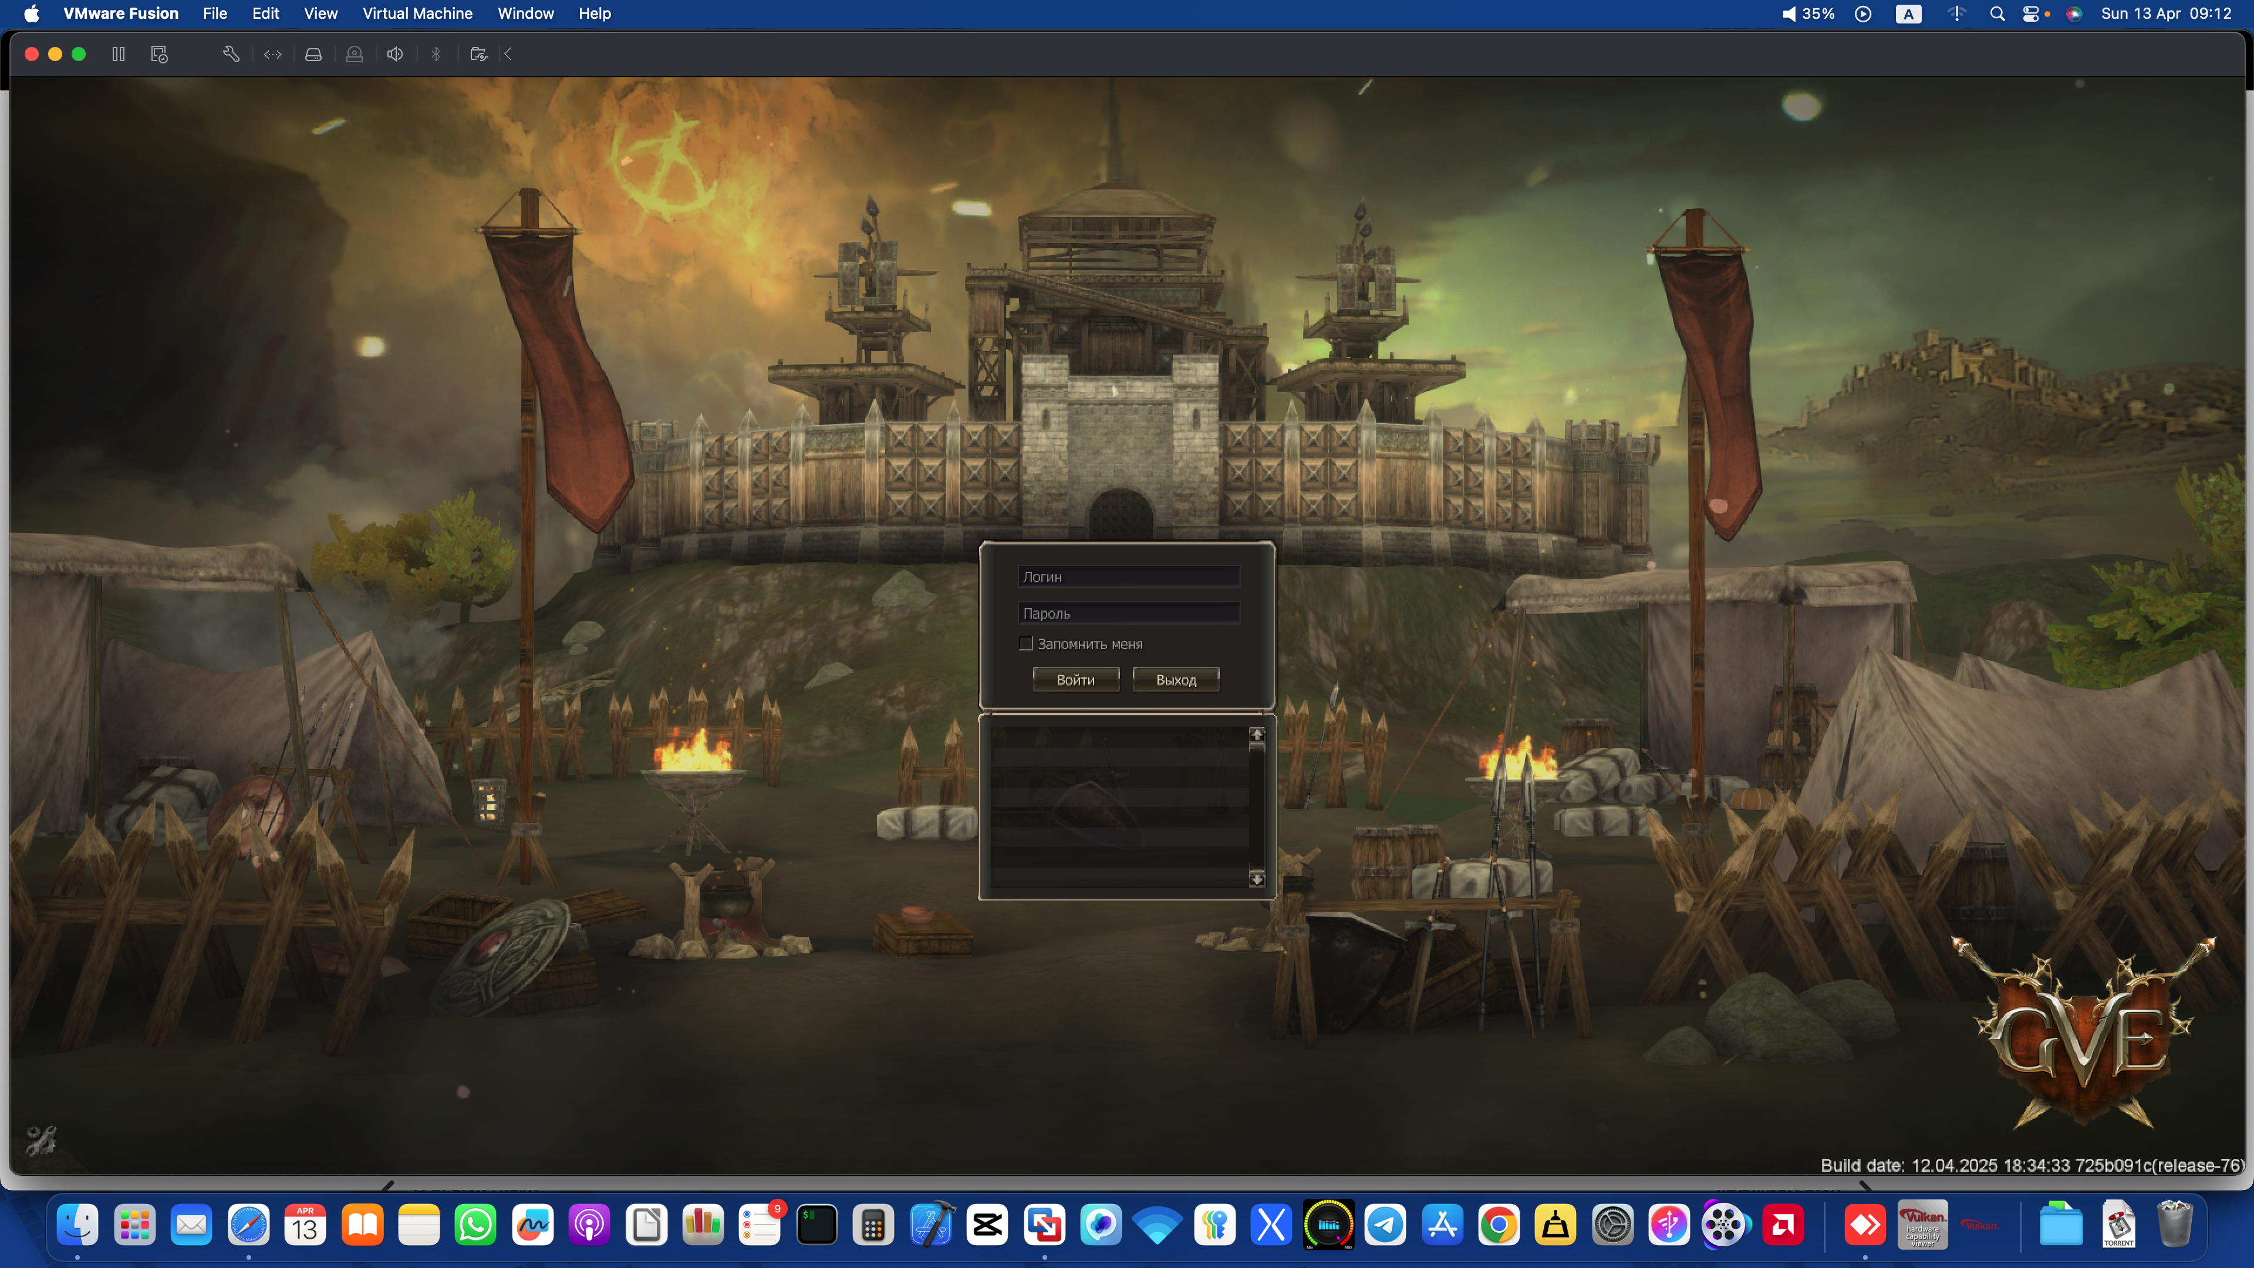
Task: Open the View menu
Action: click(x=320, y=13)
